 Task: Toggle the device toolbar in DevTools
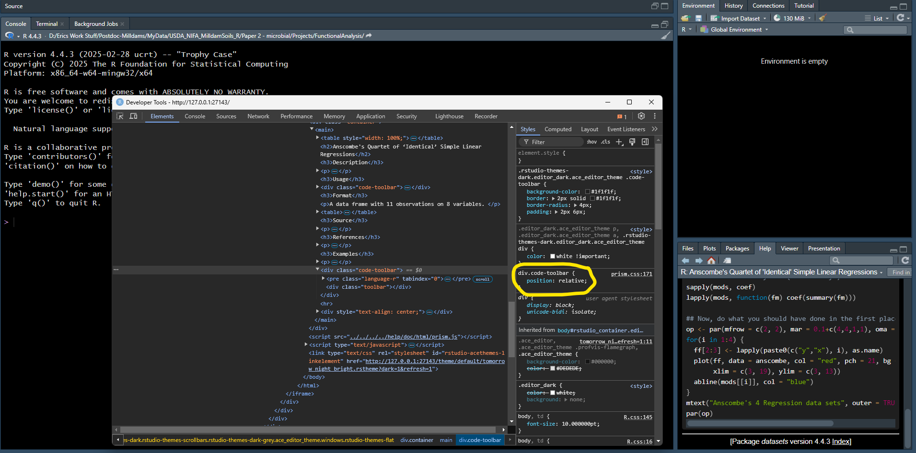[x=133, y=116]
